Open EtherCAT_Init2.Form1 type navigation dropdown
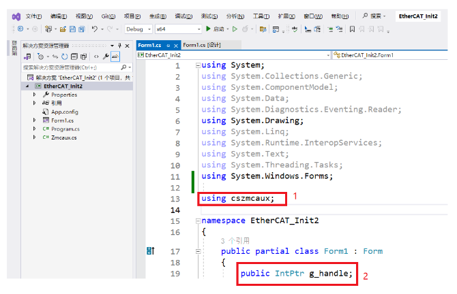The width and height of the screenshot is (457, 294). 390,55
